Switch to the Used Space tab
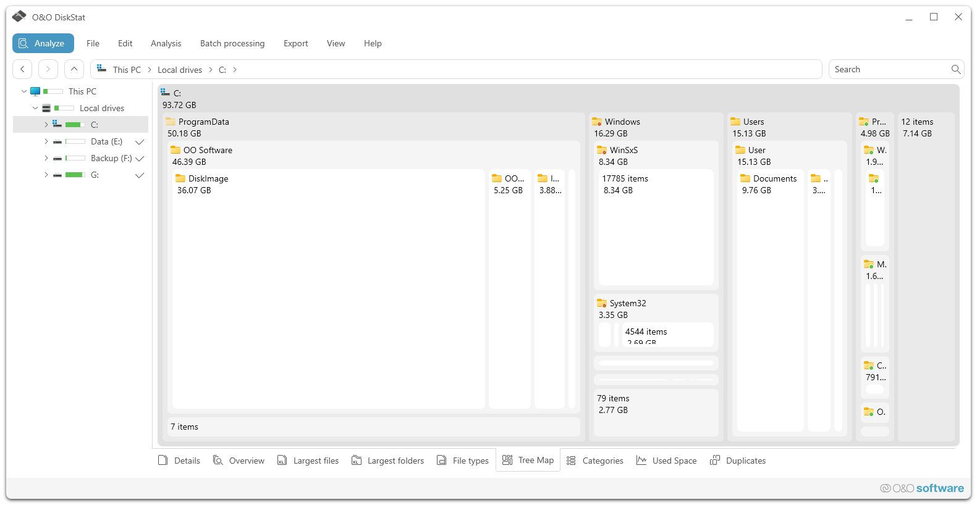 (666, 461)
